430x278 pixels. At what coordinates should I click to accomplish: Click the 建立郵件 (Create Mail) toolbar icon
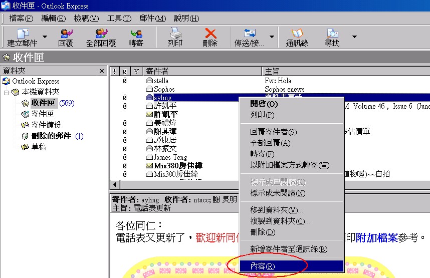[23, 34]
